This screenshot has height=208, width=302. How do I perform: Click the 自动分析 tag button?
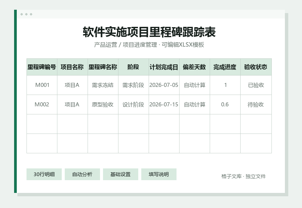click(82, 174)
